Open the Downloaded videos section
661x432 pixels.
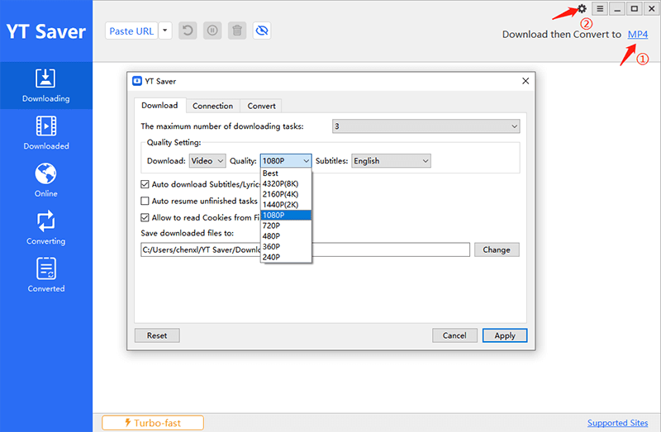(45, 132)
